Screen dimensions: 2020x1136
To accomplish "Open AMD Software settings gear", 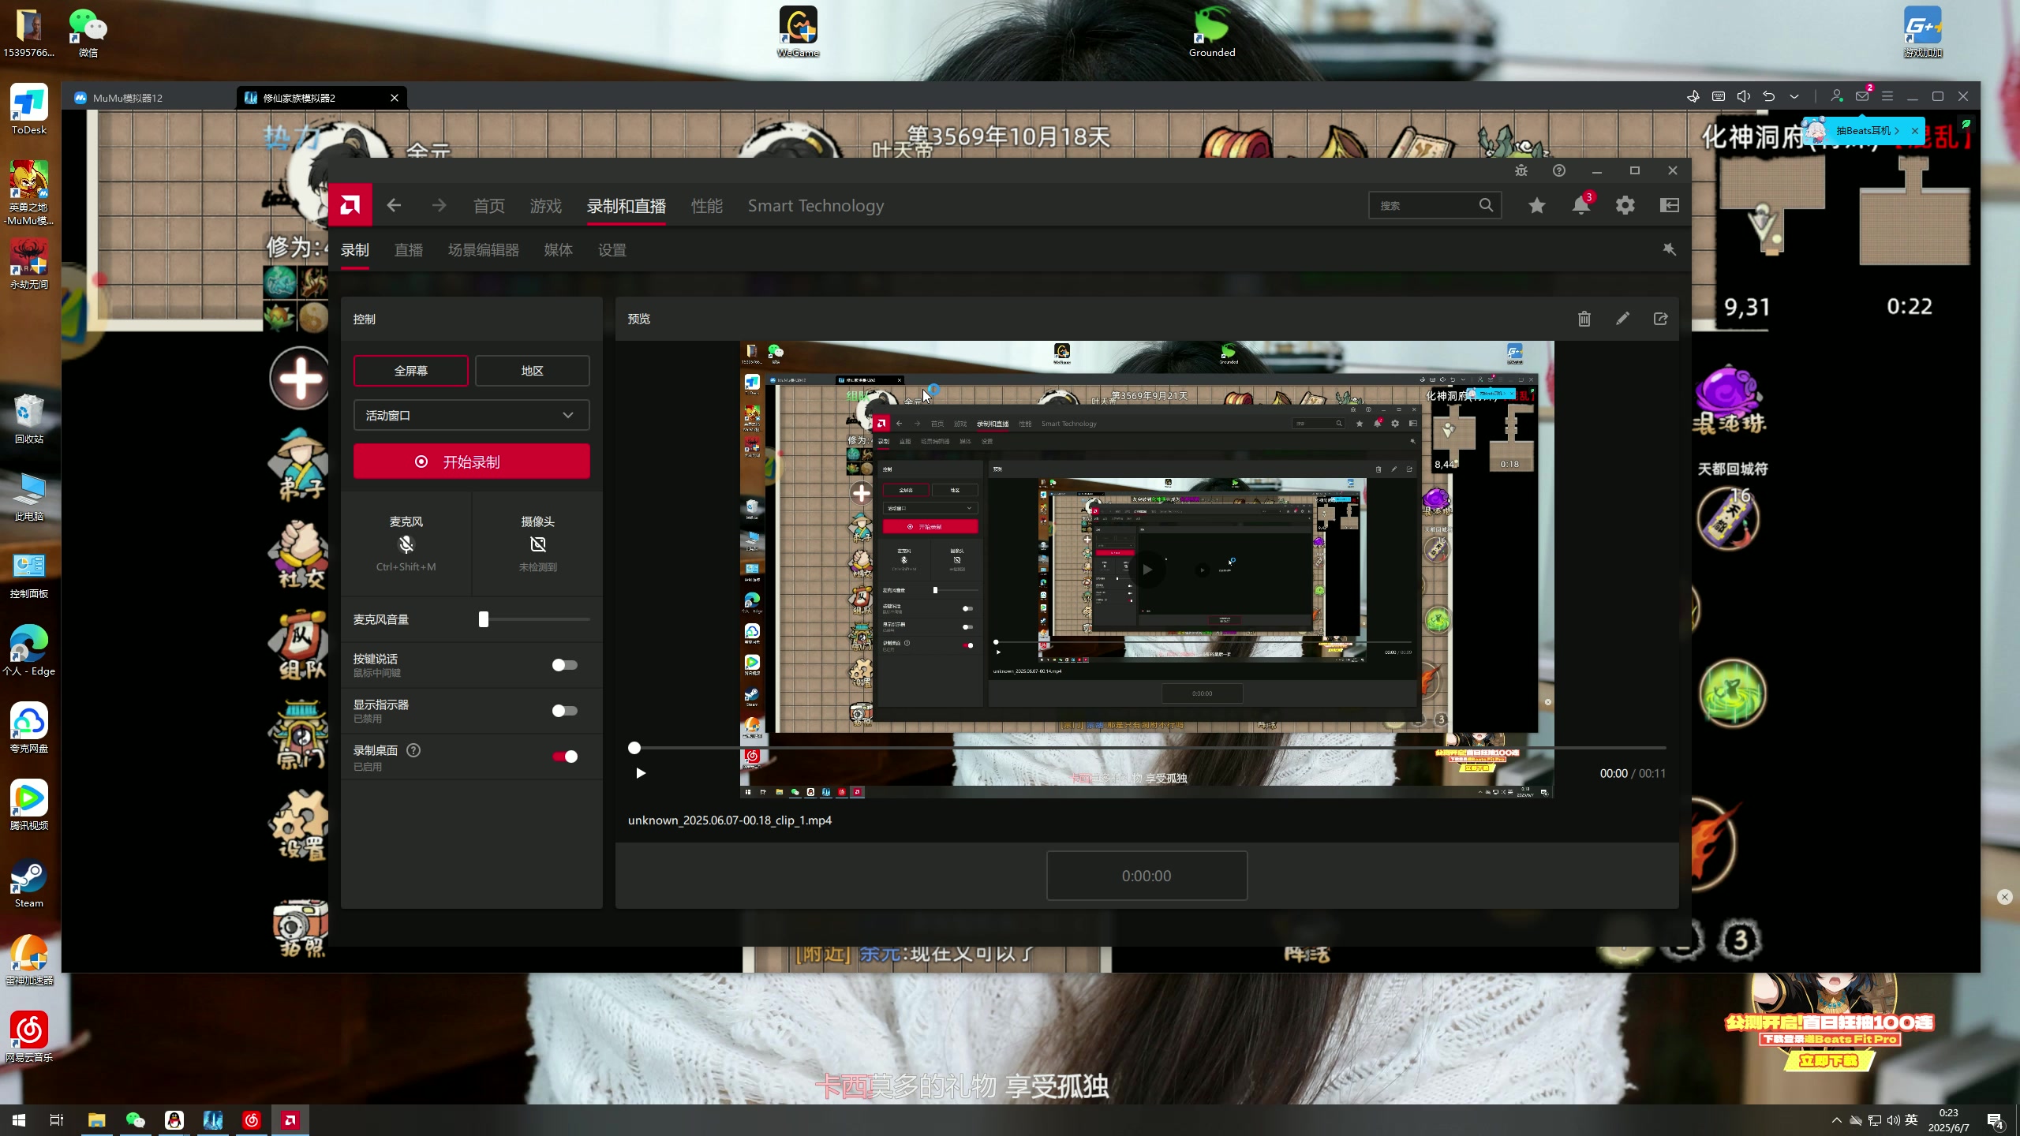I will pos(1625,205).
